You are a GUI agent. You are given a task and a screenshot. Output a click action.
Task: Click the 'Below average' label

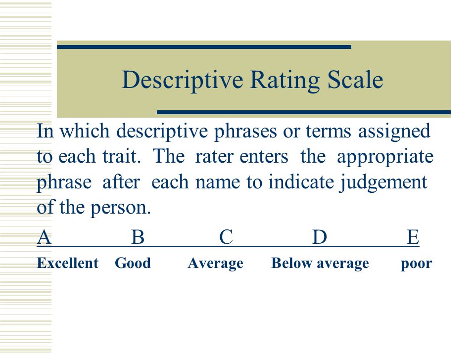(320, 264)
